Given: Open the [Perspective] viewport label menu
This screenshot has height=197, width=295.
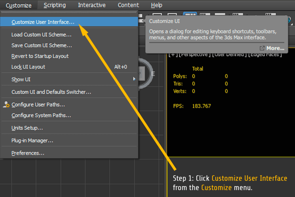Looking at the screenshot, I should click(194, 55).
